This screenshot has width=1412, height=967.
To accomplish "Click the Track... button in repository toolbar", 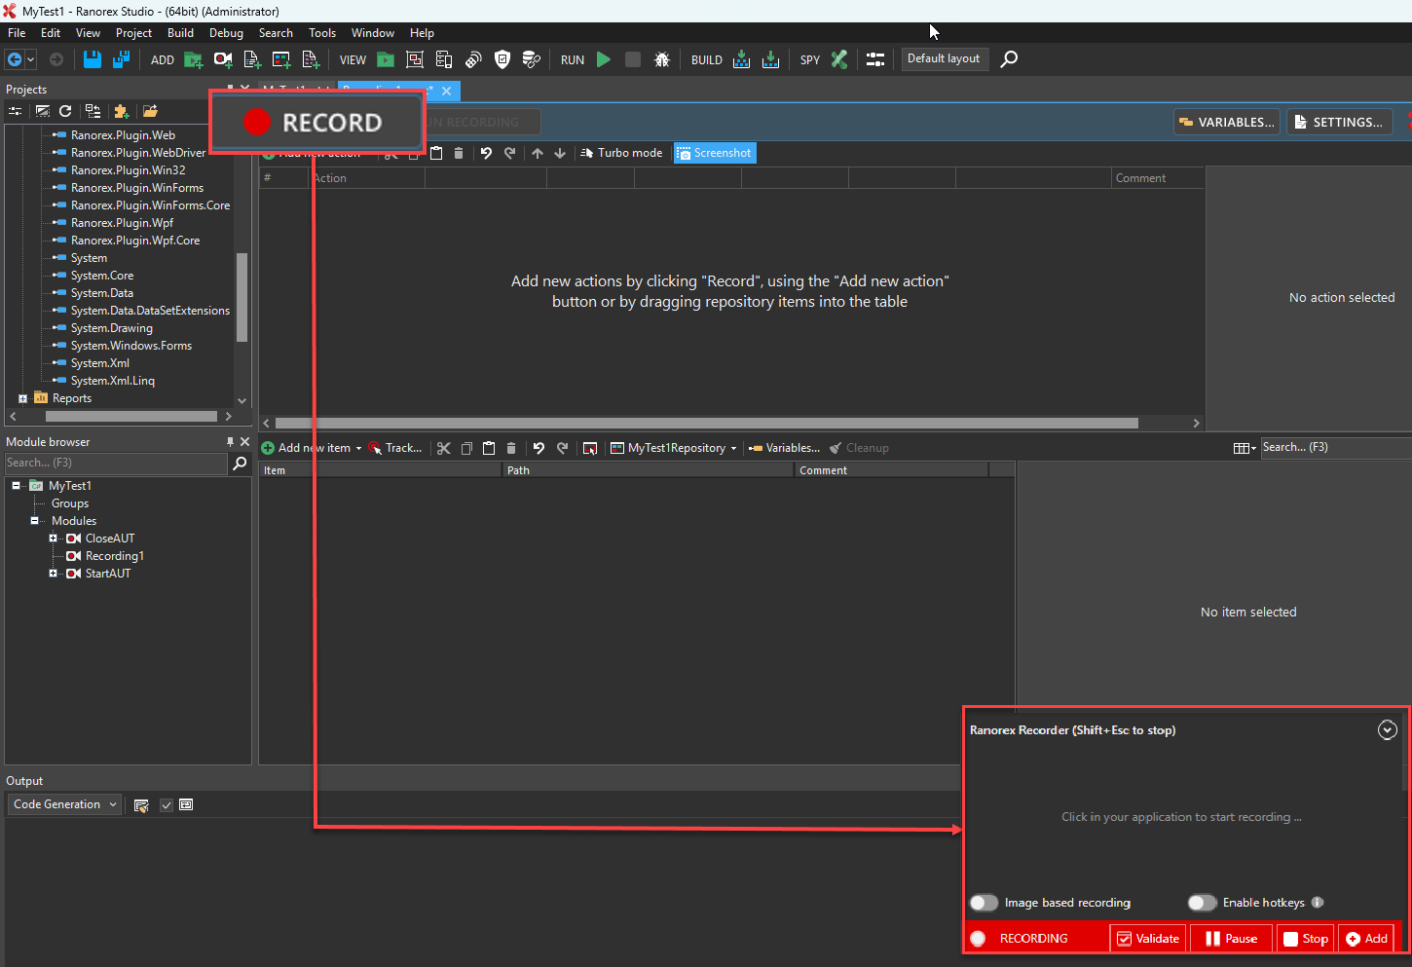I will 395,448.
